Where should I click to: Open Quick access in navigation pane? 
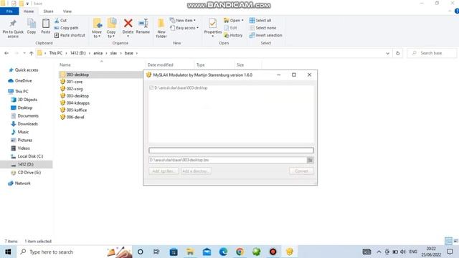(27, 70)
